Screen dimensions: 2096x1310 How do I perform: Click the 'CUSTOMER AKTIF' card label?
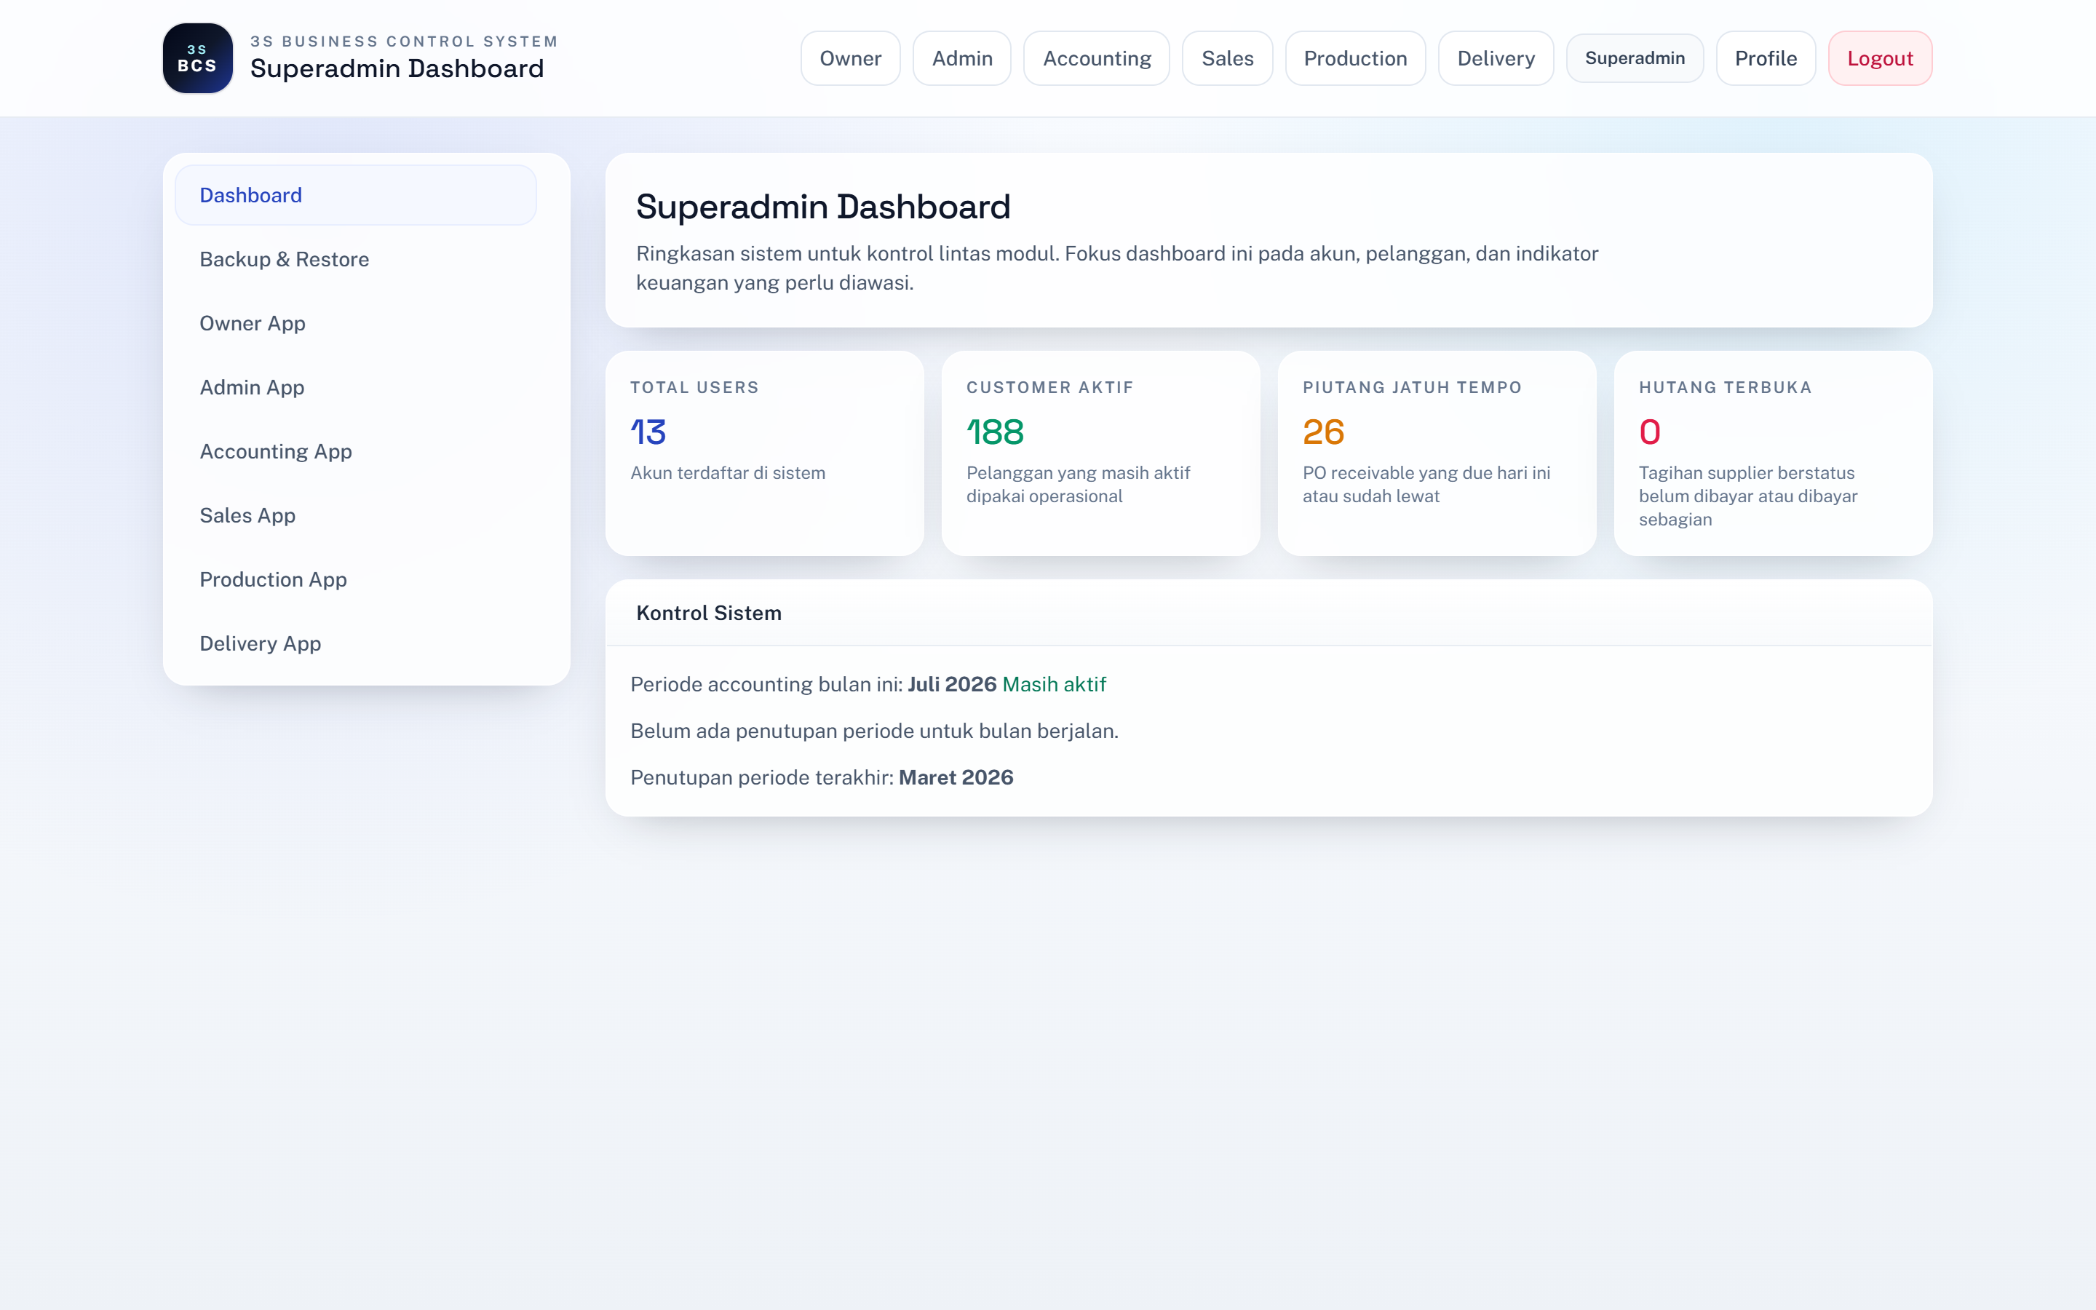tap(1049, 387)
